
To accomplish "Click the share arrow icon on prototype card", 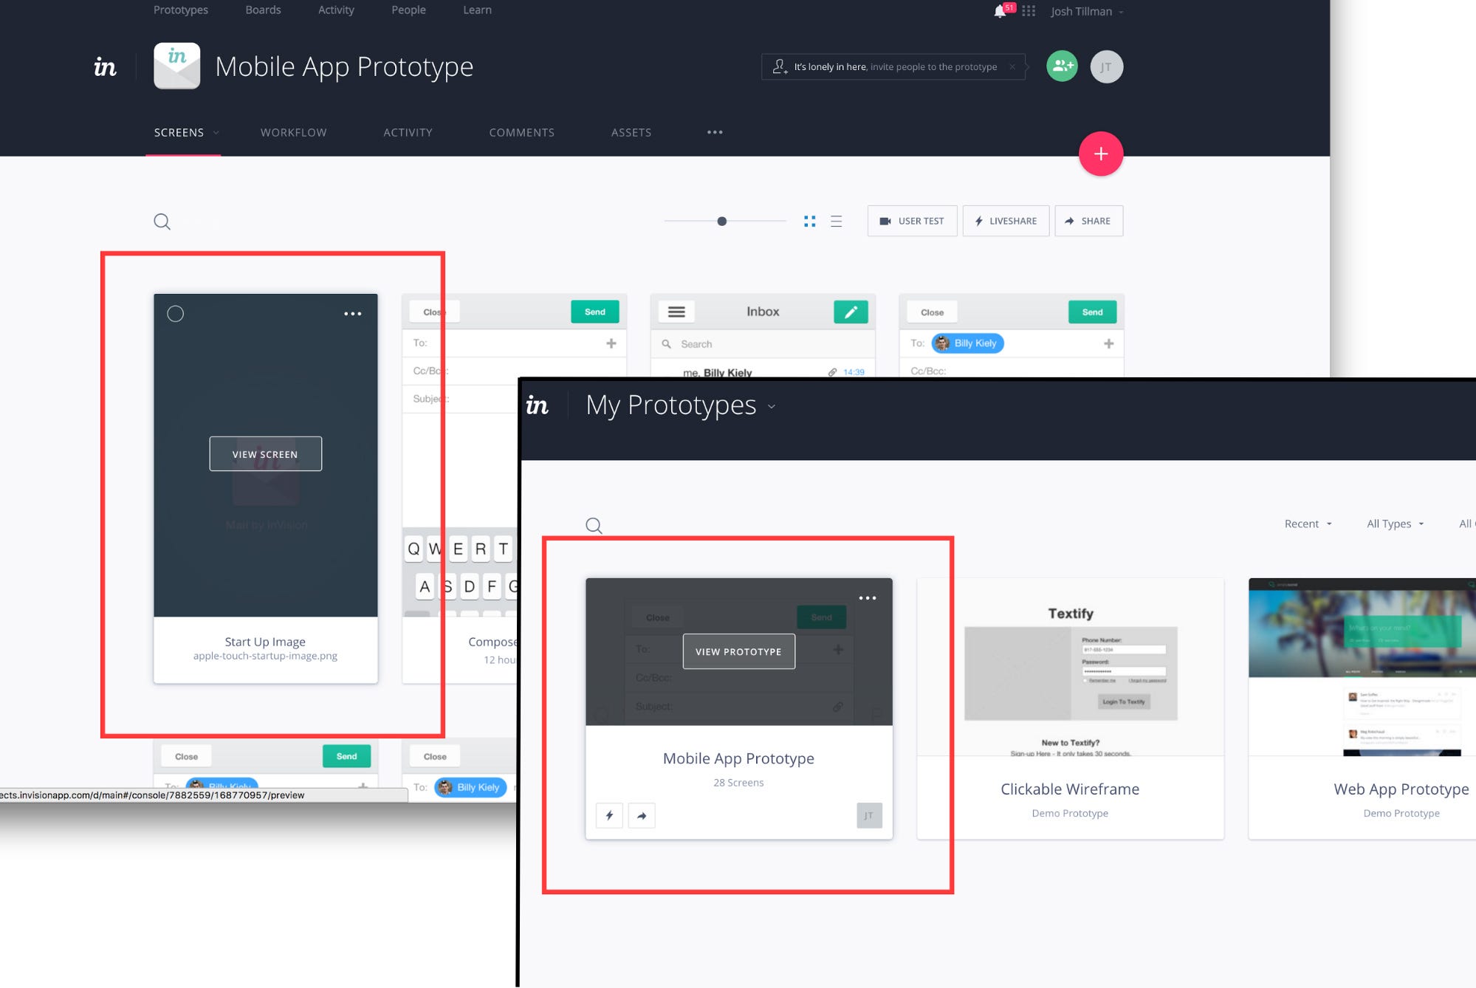I will point(642,815).
